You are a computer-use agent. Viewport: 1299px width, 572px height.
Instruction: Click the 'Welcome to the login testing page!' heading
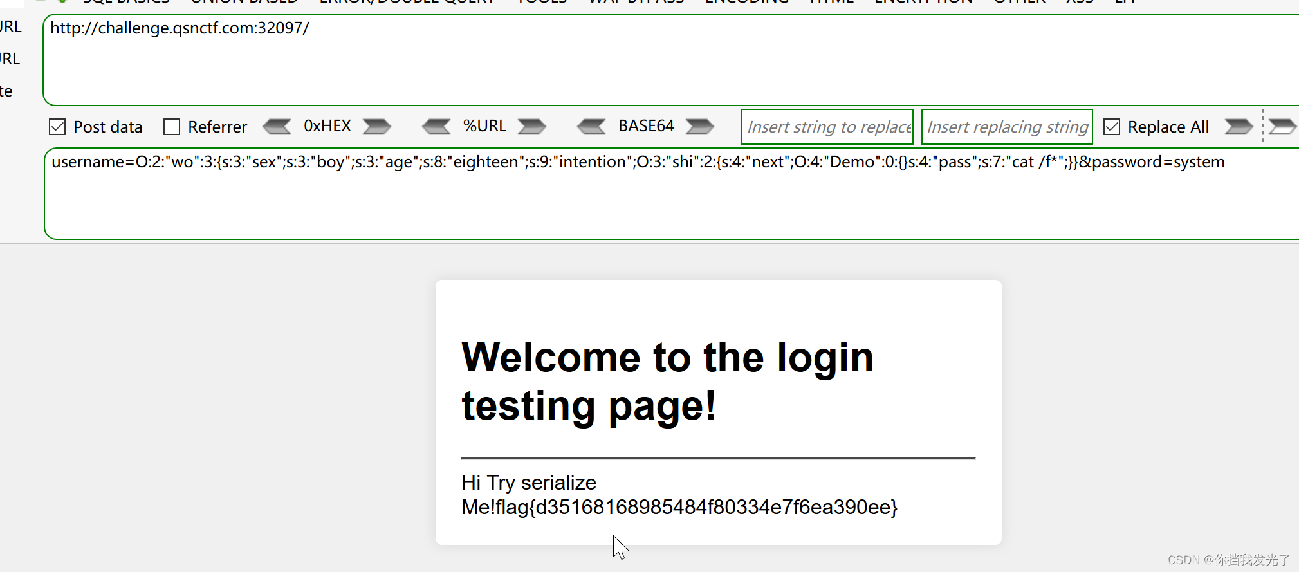pos(667,382)
